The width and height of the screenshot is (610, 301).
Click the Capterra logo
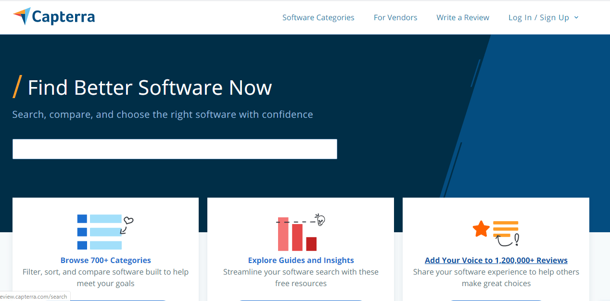tap(54, 17)
